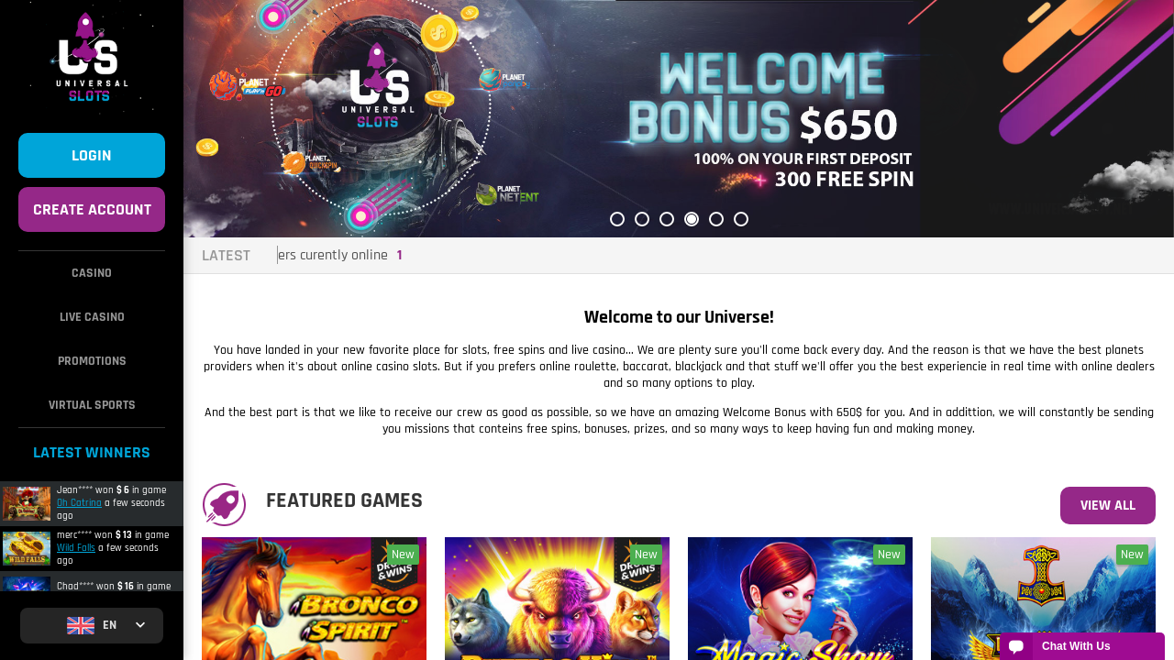The height and width of the screenshot is (660, 1174).
Task: Expand the EN language dropdown arrow
Action: [x=140, y=625]
